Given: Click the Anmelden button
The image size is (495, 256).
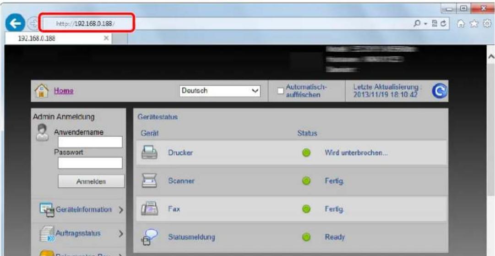Looking at the screenshot, I should (91, 181).
